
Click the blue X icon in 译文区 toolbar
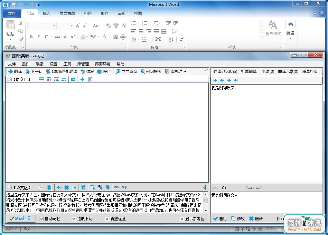tap(67, 188)
